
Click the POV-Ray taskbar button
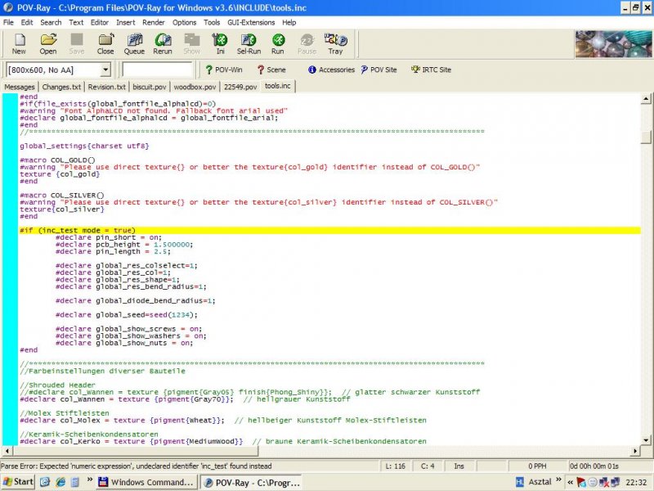tap(253, 482)
